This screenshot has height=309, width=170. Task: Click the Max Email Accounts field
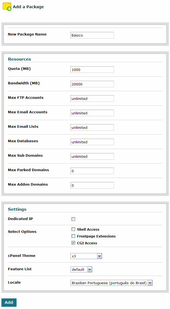pyautogui.click(x=92, y=113)
